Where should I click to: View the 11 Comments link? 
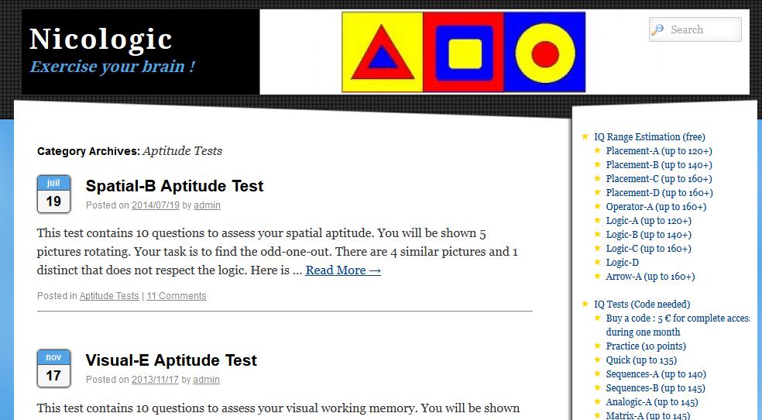pos(177,295)
